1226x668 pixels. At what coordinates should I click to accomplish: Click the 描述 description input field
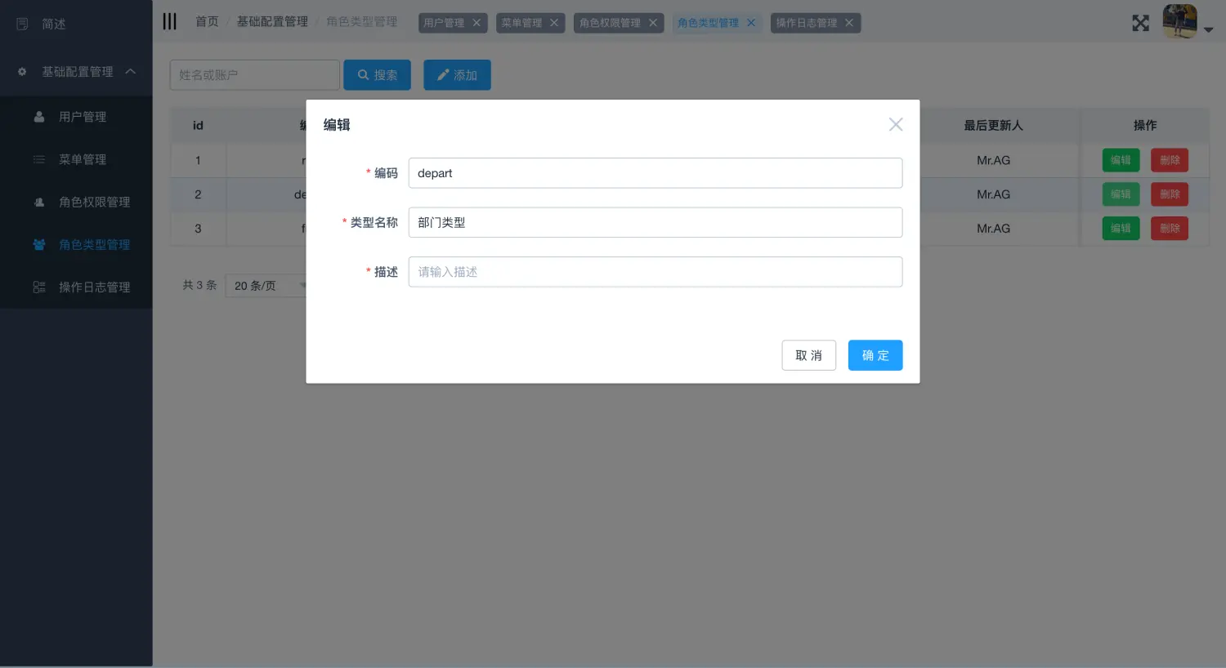click(656, 272)
